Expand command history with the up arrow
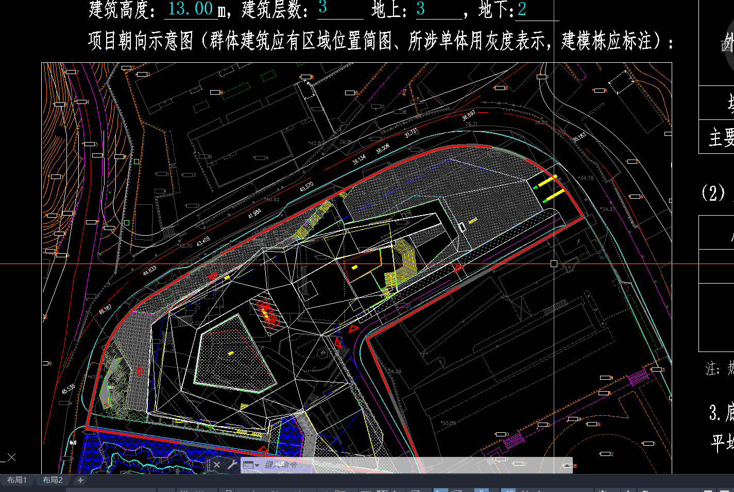This screenshot has height=492, width=734. [x=567, y=465]
